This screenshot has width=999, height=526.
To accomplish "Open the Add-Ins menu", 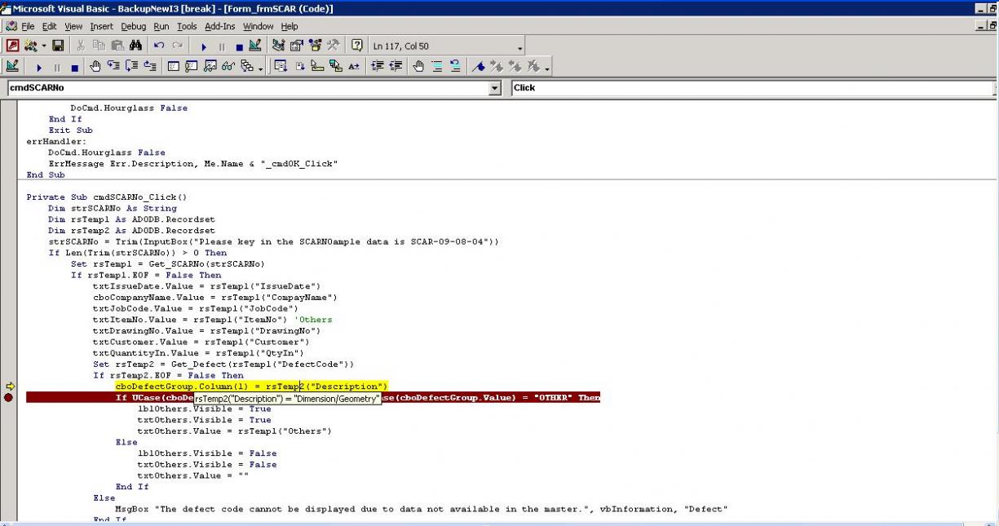I will click(219, 26).
